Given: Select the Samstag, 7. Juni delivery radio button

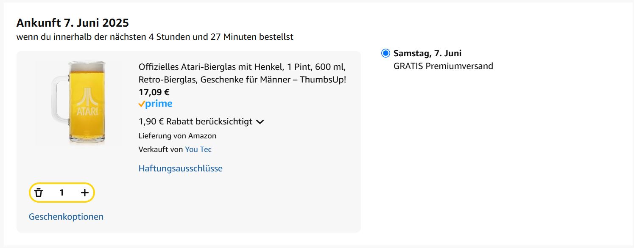Looking at the screenshot, I should [385, 53].
